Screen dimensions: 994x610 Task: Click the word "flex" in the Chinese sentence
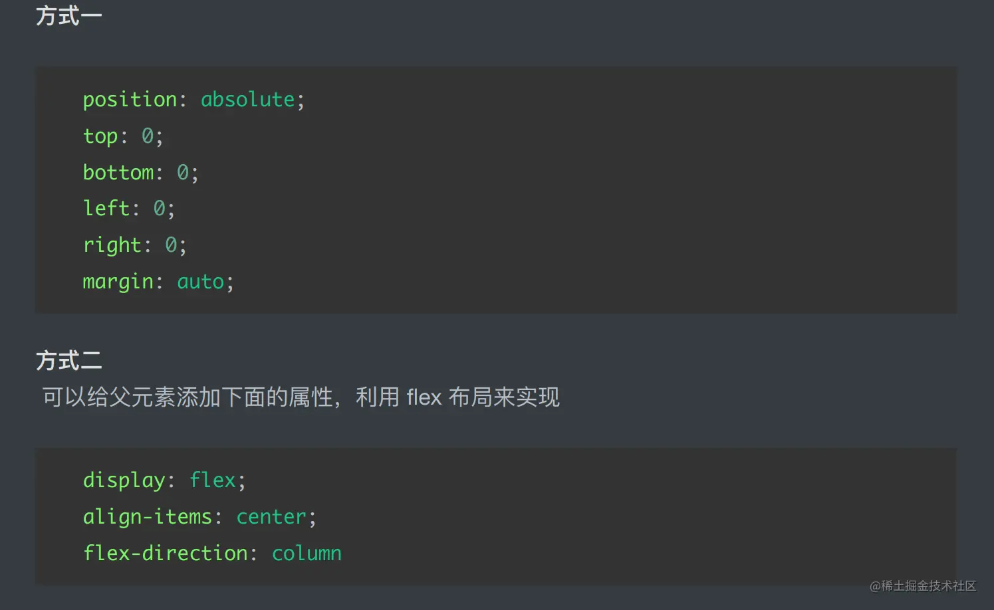point(424,397)
